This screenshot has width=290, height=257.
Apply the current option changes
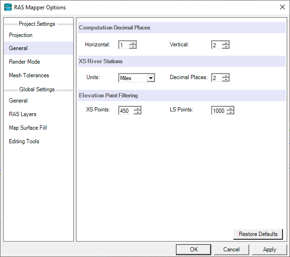pyautogui.click(x=269, y=250)
